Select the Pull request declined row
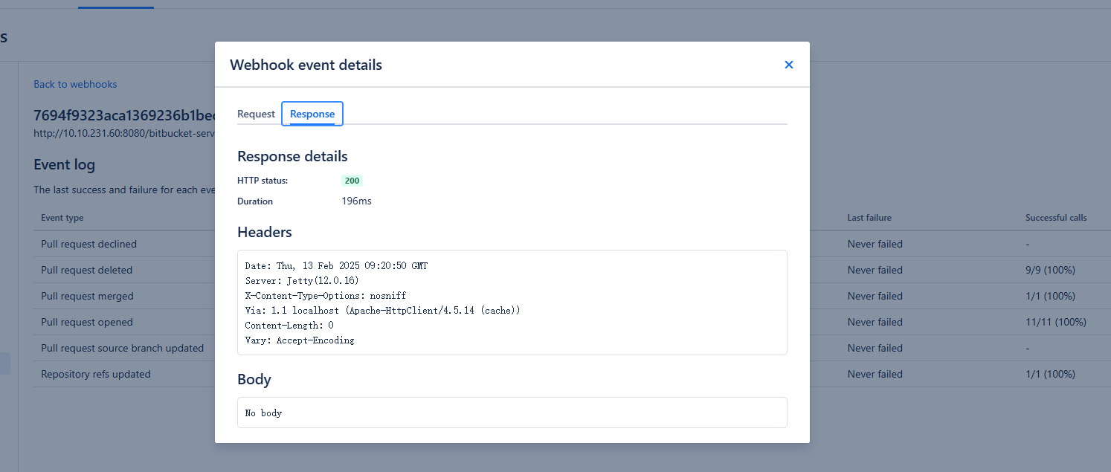 [566, 244]
